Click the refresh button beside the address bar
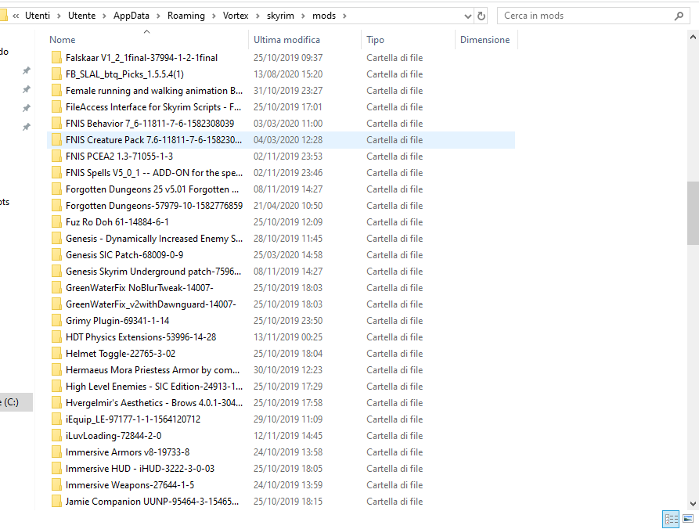This screenshot has height=529, width=699. pyautogui.click(x=481, y=16)
